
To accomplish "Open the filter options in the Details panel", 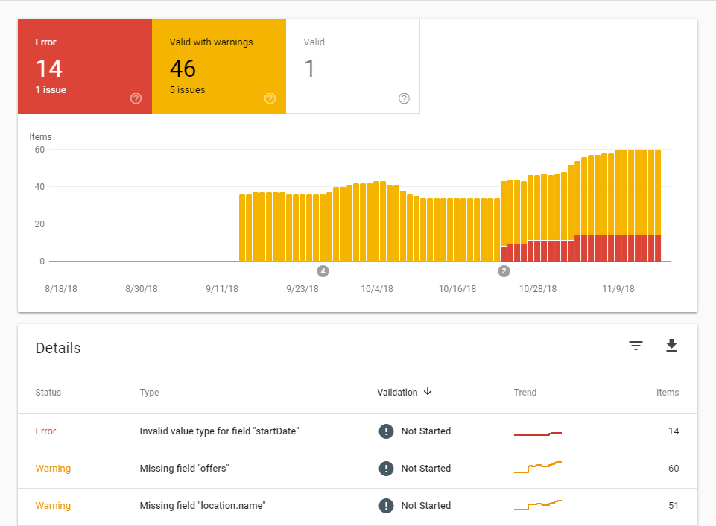I will (636, 346).
